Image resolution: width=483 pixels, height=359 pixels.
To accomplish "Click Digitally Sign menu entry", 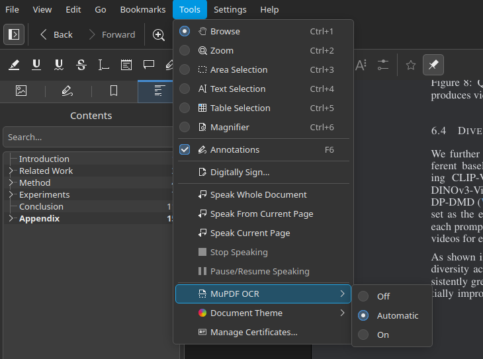I will coord(263,173).
